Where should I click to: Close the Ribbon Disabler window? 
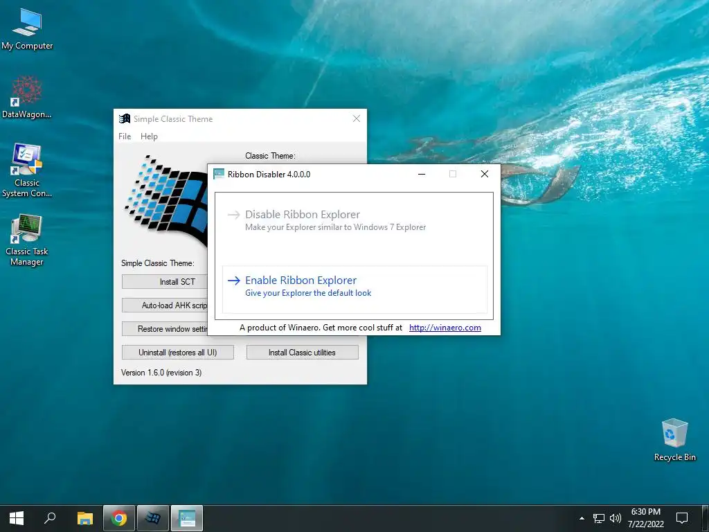click(484, 174)
